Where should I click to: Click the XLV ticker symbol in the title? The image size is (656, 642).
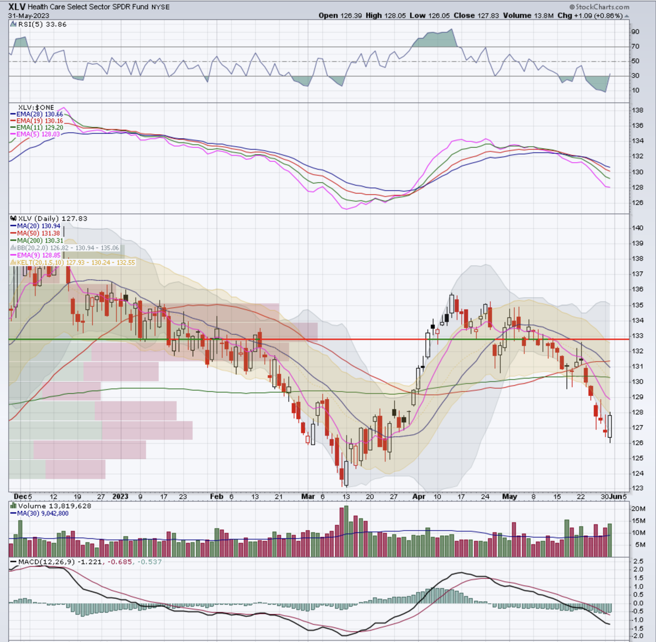(17, 6)
